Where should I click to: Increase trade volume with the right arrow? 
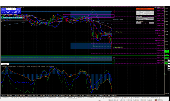coord(15,9)
